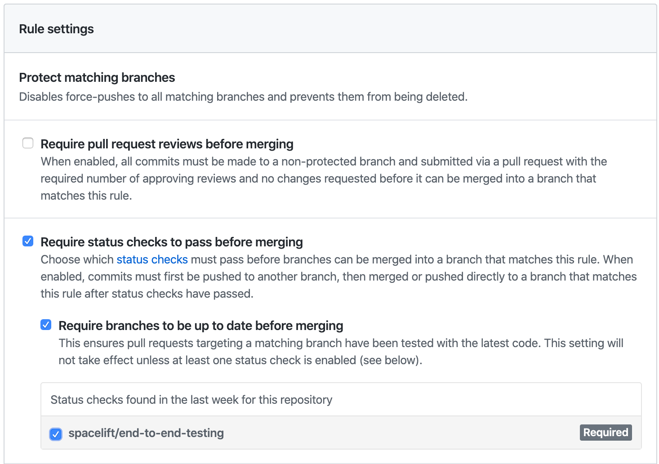
Task: Mark spacelift/end-to-end-testing as a required check
Action: 56,434
